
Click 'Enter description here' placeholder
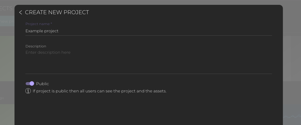click(48, 52)
